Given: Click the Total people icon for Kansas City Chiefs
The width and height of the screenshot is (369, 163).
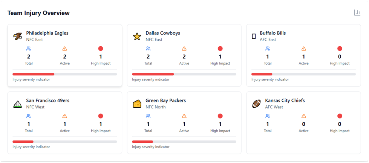Looking at the screenshot, I should (268, 116).
